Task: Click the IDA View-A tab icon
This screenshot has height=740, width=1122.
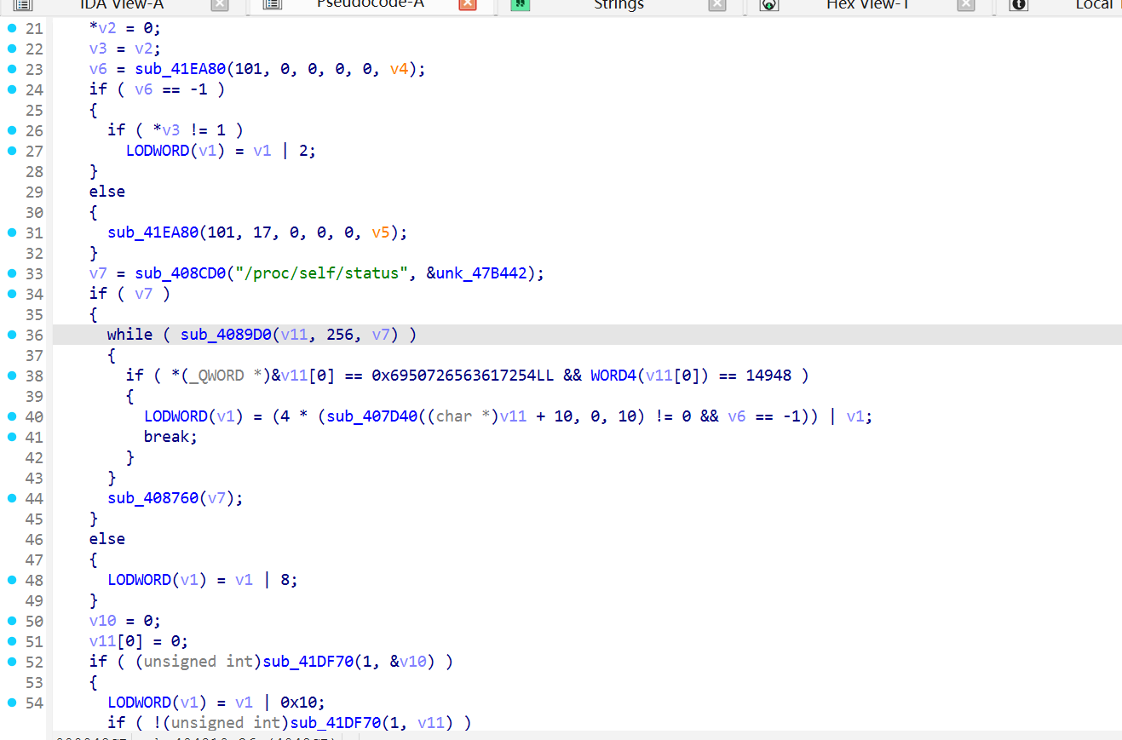Action: click(22, 4)
